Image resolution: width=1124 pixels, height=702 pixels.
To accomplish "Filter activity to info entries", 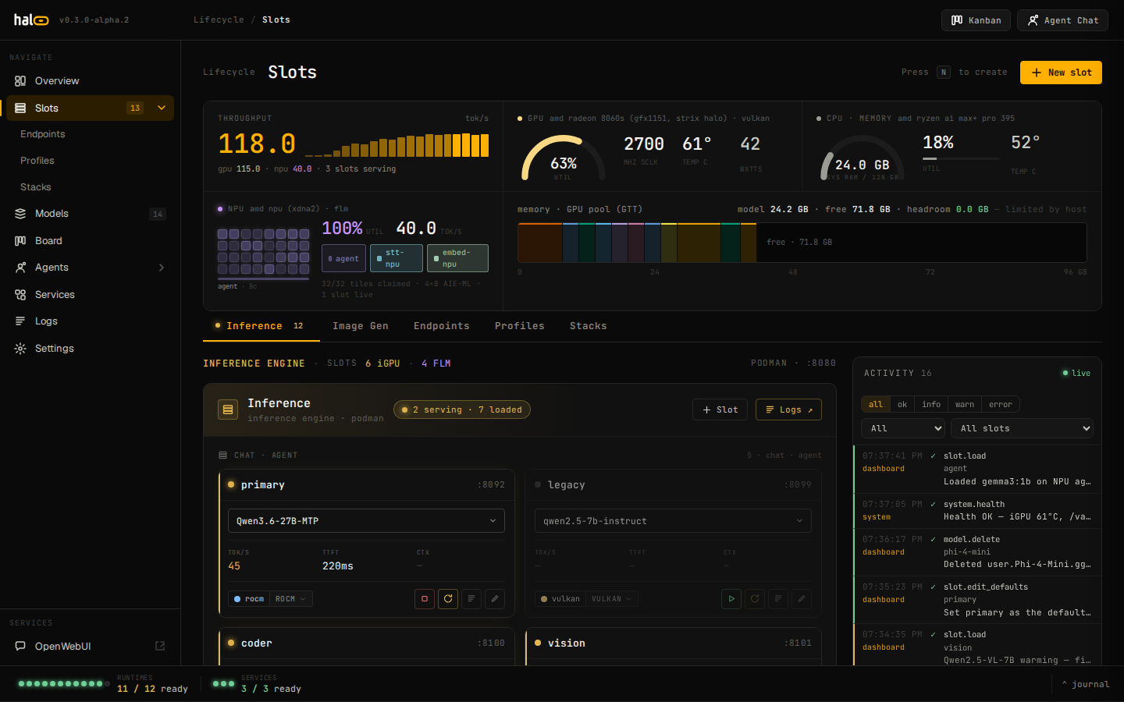I will pos(931,405).
